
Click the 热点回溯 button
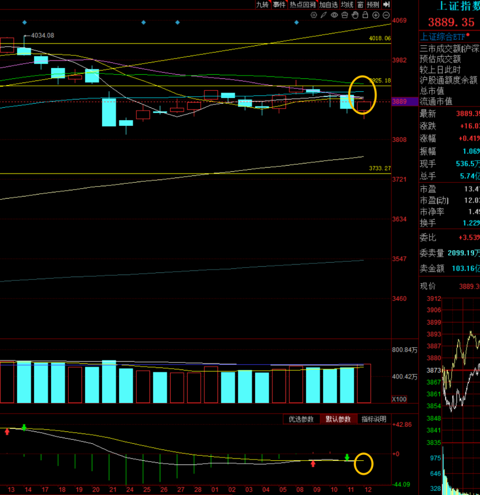point(302,4)
